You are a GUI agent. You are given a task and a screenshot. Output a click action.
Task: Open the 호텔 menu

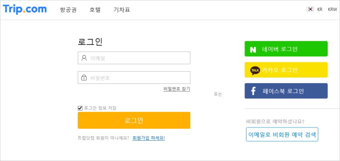tap(95, 10)
